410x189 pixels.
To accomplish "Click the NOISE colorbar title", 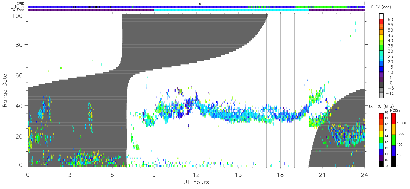I will 395,110.
